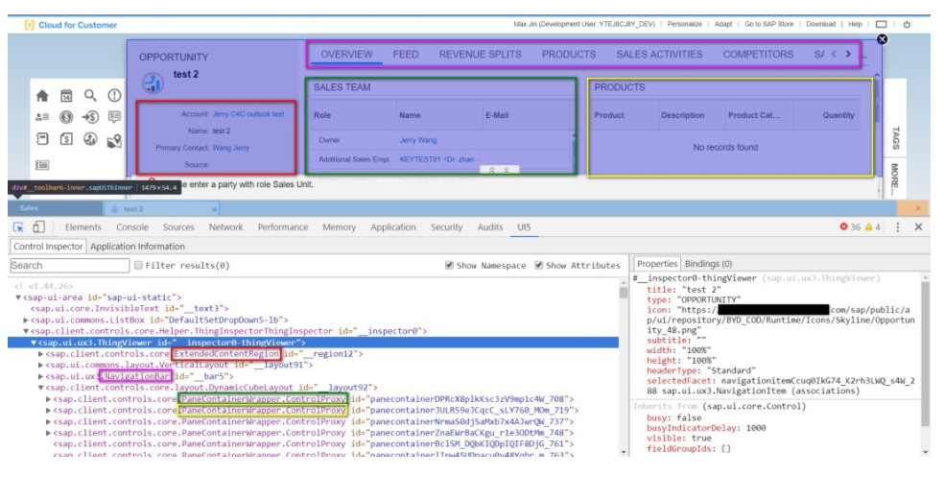This screenshot has width=944, height=499.
Task: Open the DevTools Console tab
Action: pos(132,226)
